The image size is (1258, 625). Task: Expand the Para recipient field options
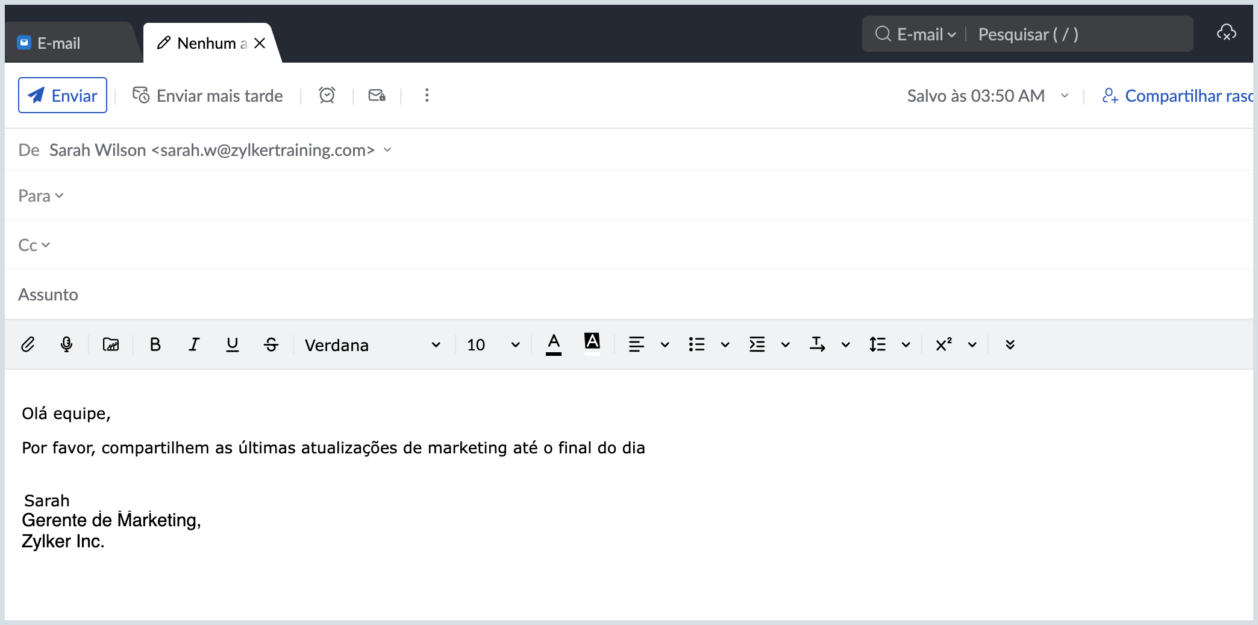point(41,196)
